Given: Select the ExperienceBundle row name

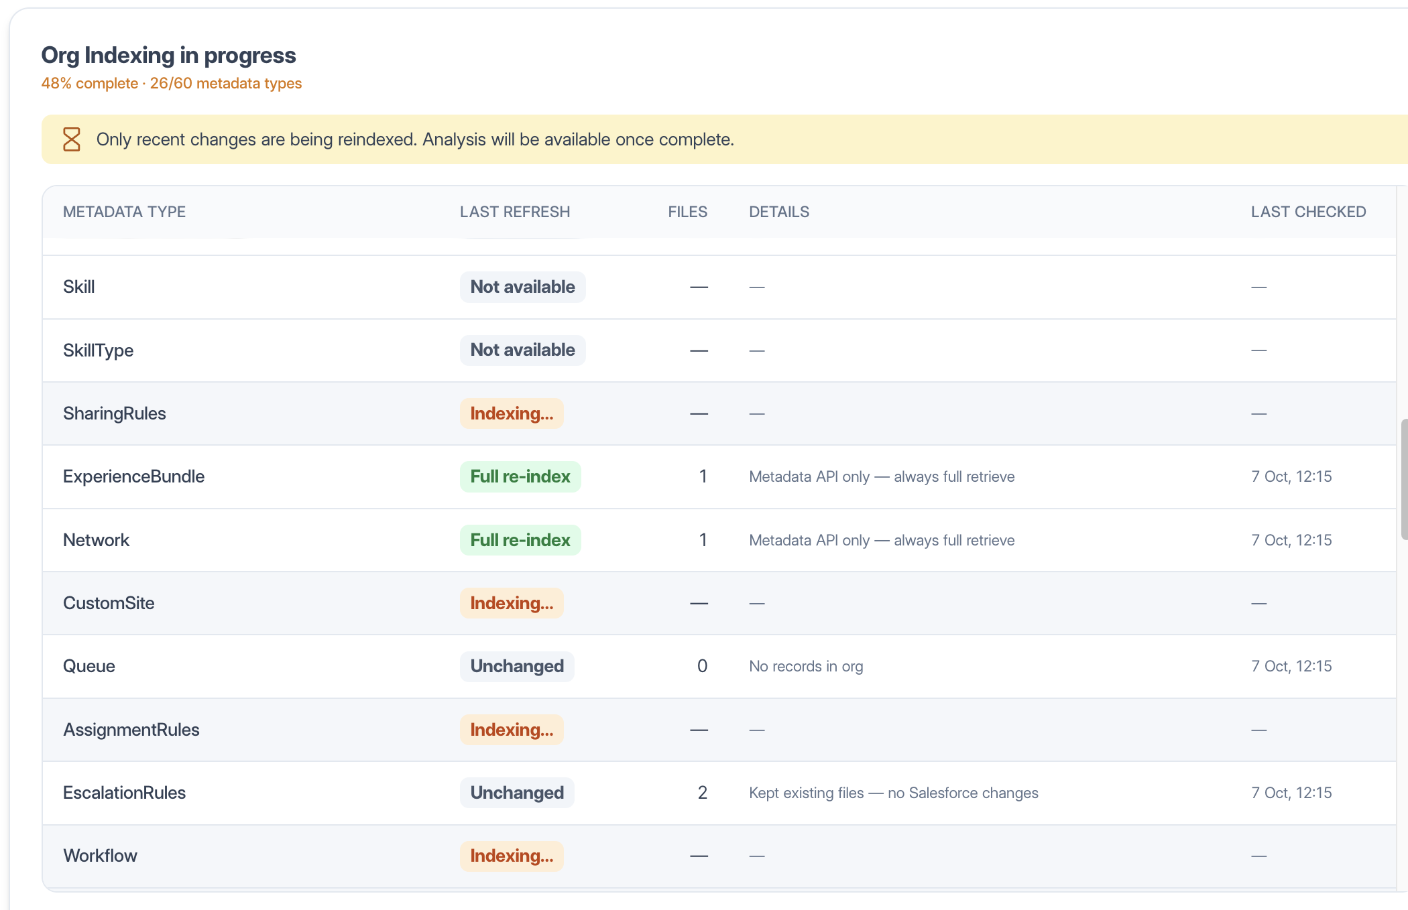Looking at the screenshot, I should tap(134, 476).
